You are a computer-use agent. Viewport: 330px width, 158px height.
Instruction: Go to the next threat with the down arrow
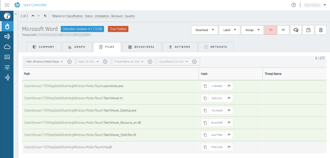click(x=38, y=16)
